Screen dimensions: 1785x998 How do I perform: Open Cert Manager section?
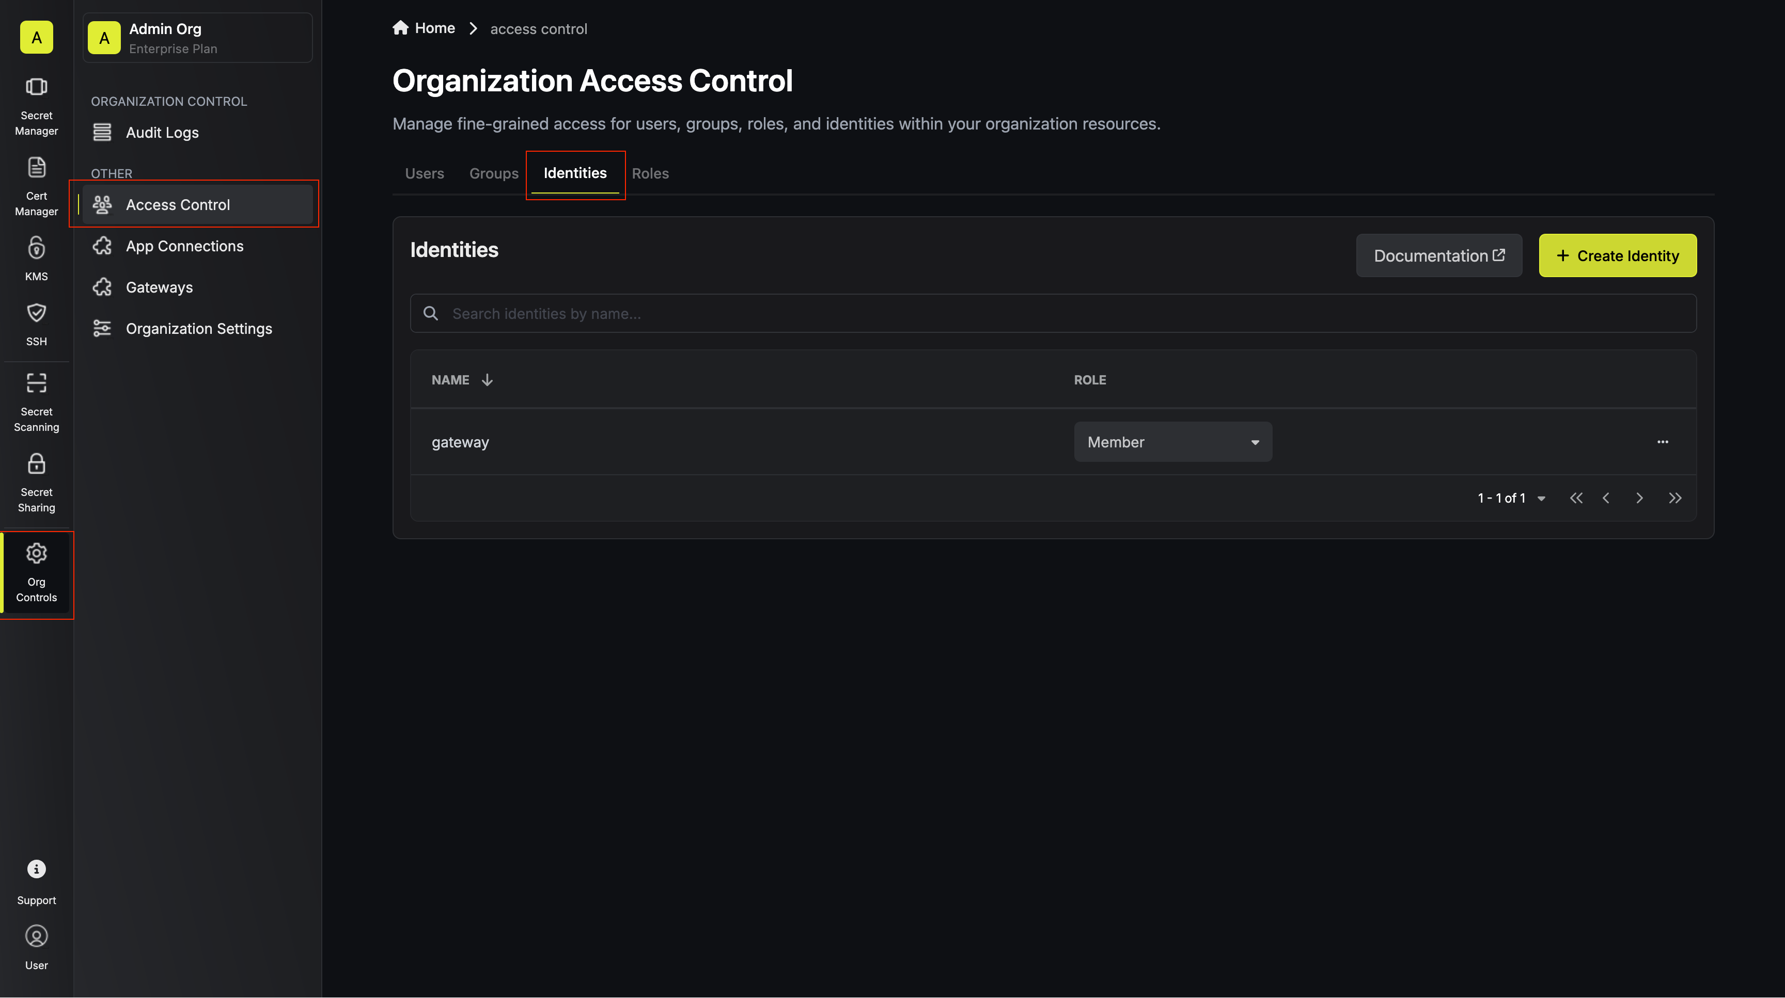36,186
